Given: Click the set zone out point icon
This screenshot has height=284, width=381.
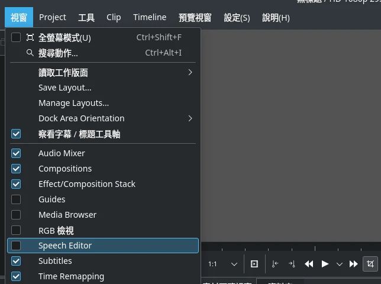Looking at the screenshot, I should tap(292, 264).
